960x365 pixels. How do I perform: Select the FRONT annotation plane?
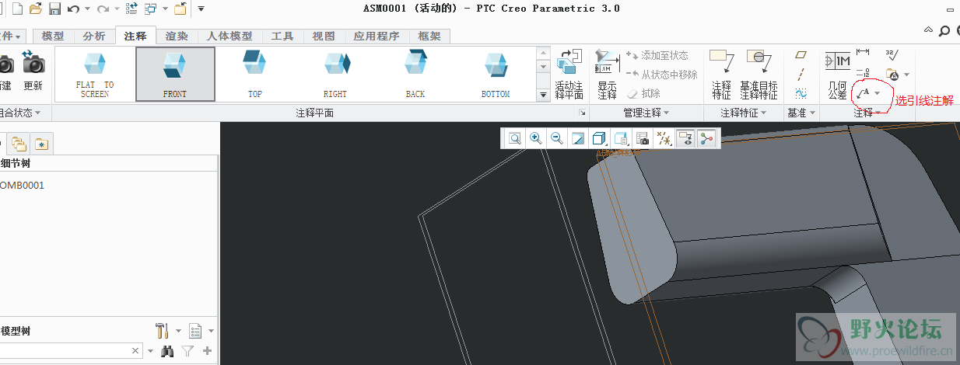(175, 74)
